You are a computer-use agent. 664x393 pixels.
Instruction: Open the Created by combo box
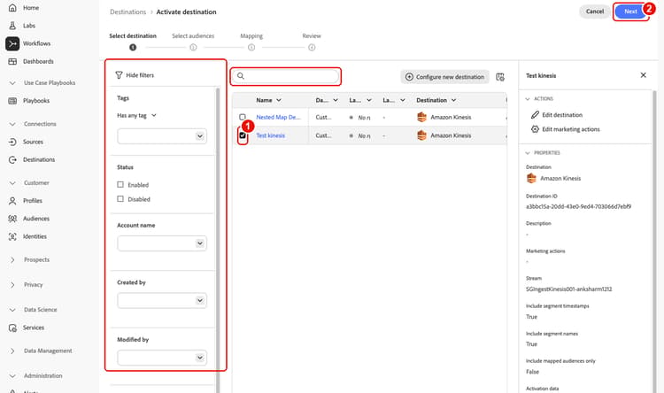tap(162, 301)
